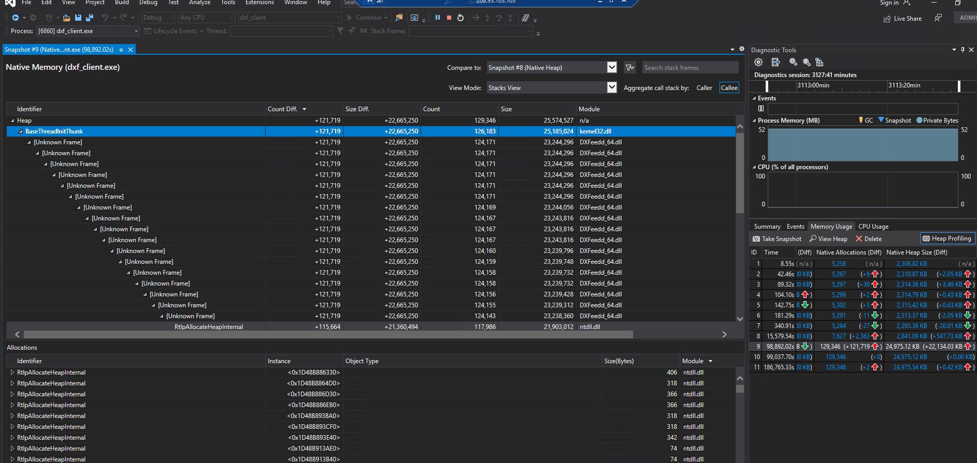Click the left timeline selection handle
The width and height of the screenshot is (977, 463).
click(767, 86)
